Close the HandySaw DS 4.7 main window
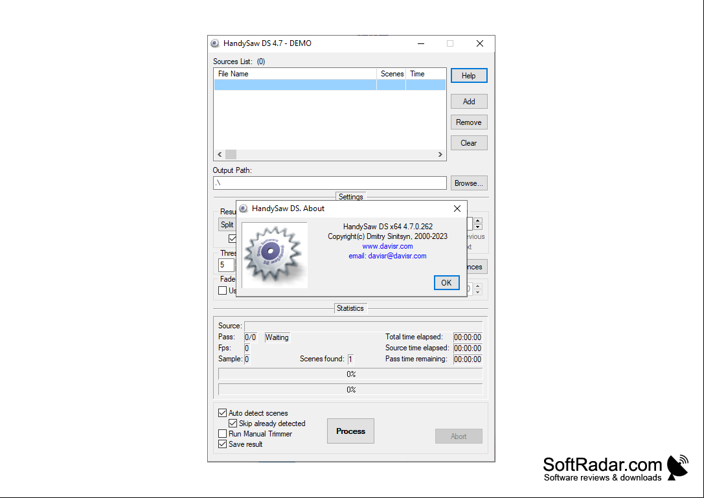 tap(480, 43)
